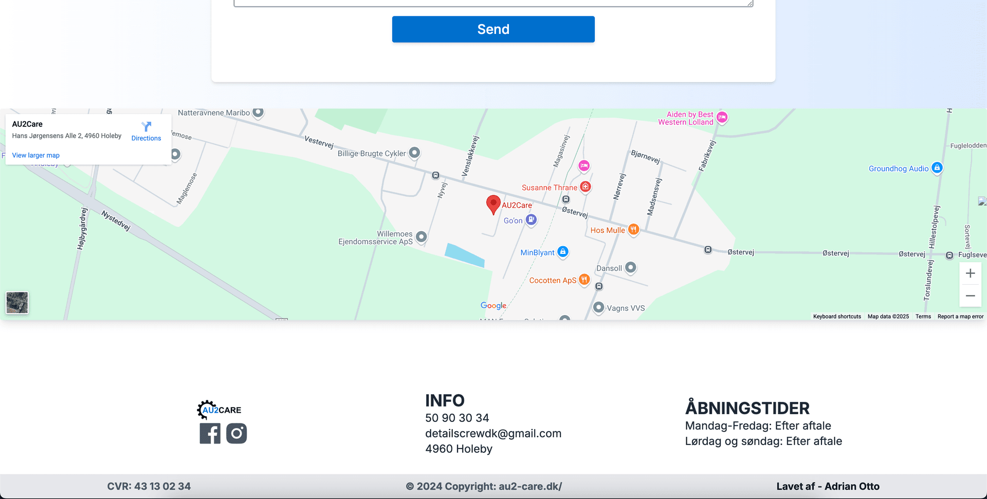The height and width of the screenshot is (499, 987).
Task: Click the red AU2Care map pin
Action: tap(493, 204)
